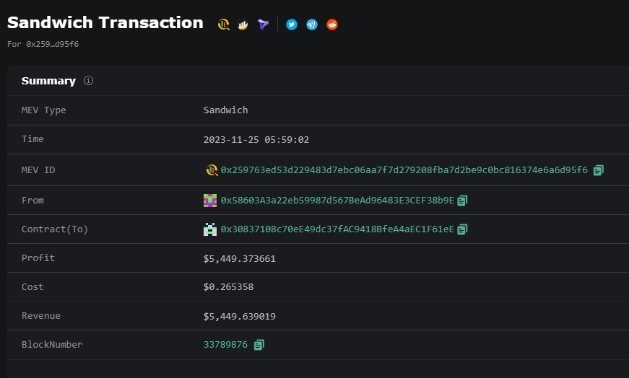The width and height of the screenshot is (629, 378).
Task: Click the Sandwich Transaction page title
Action: pos(105,22)
